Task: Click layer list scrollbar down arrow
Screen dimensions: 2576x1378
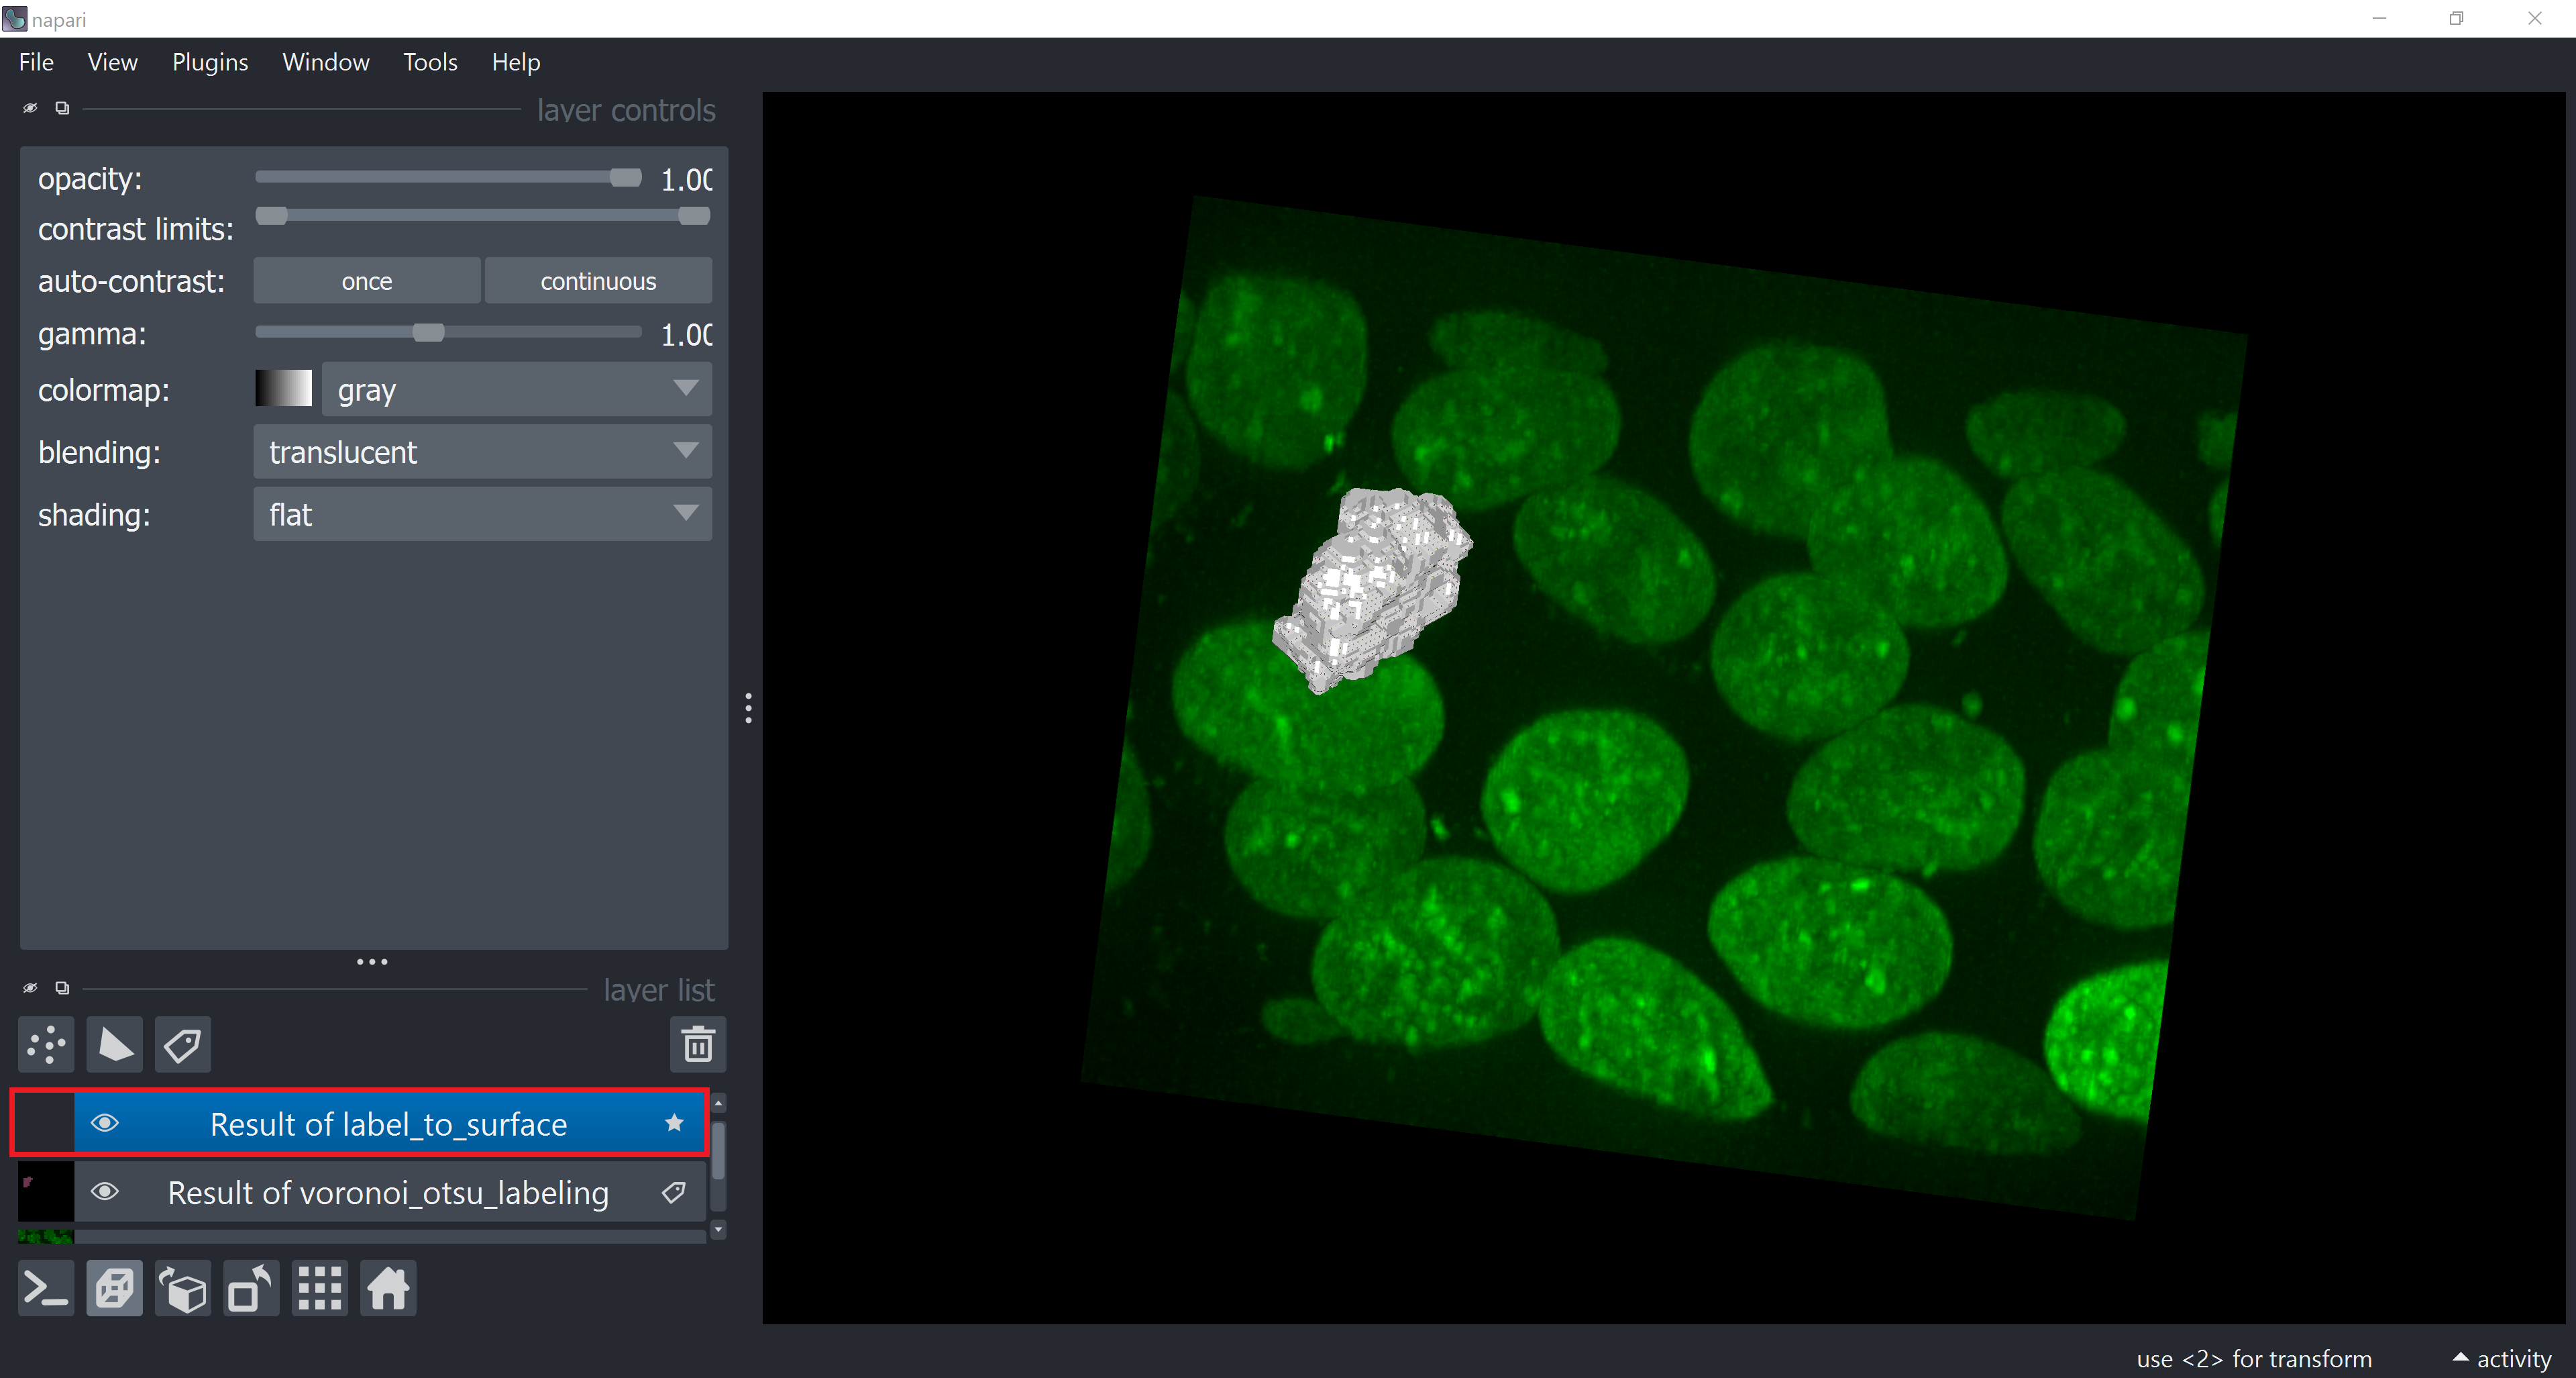Action: 718,1230
